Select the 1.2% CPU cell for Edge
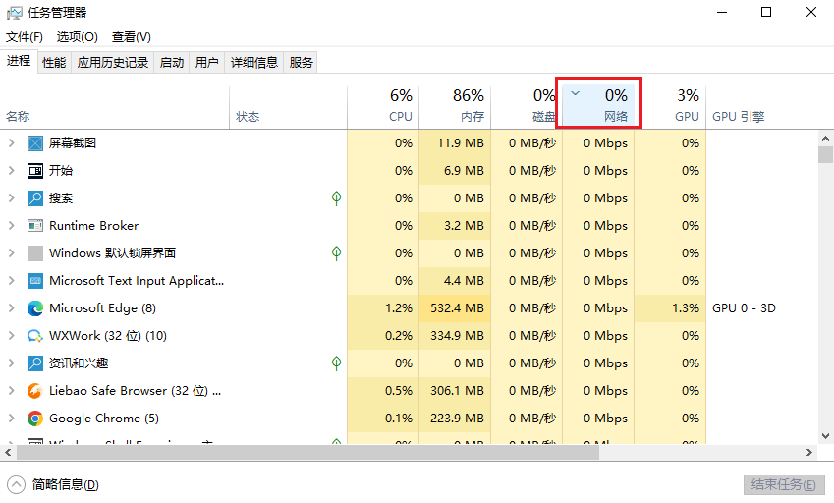The width and height of the screenshot is (834, 503). click(x=383, y=308)
